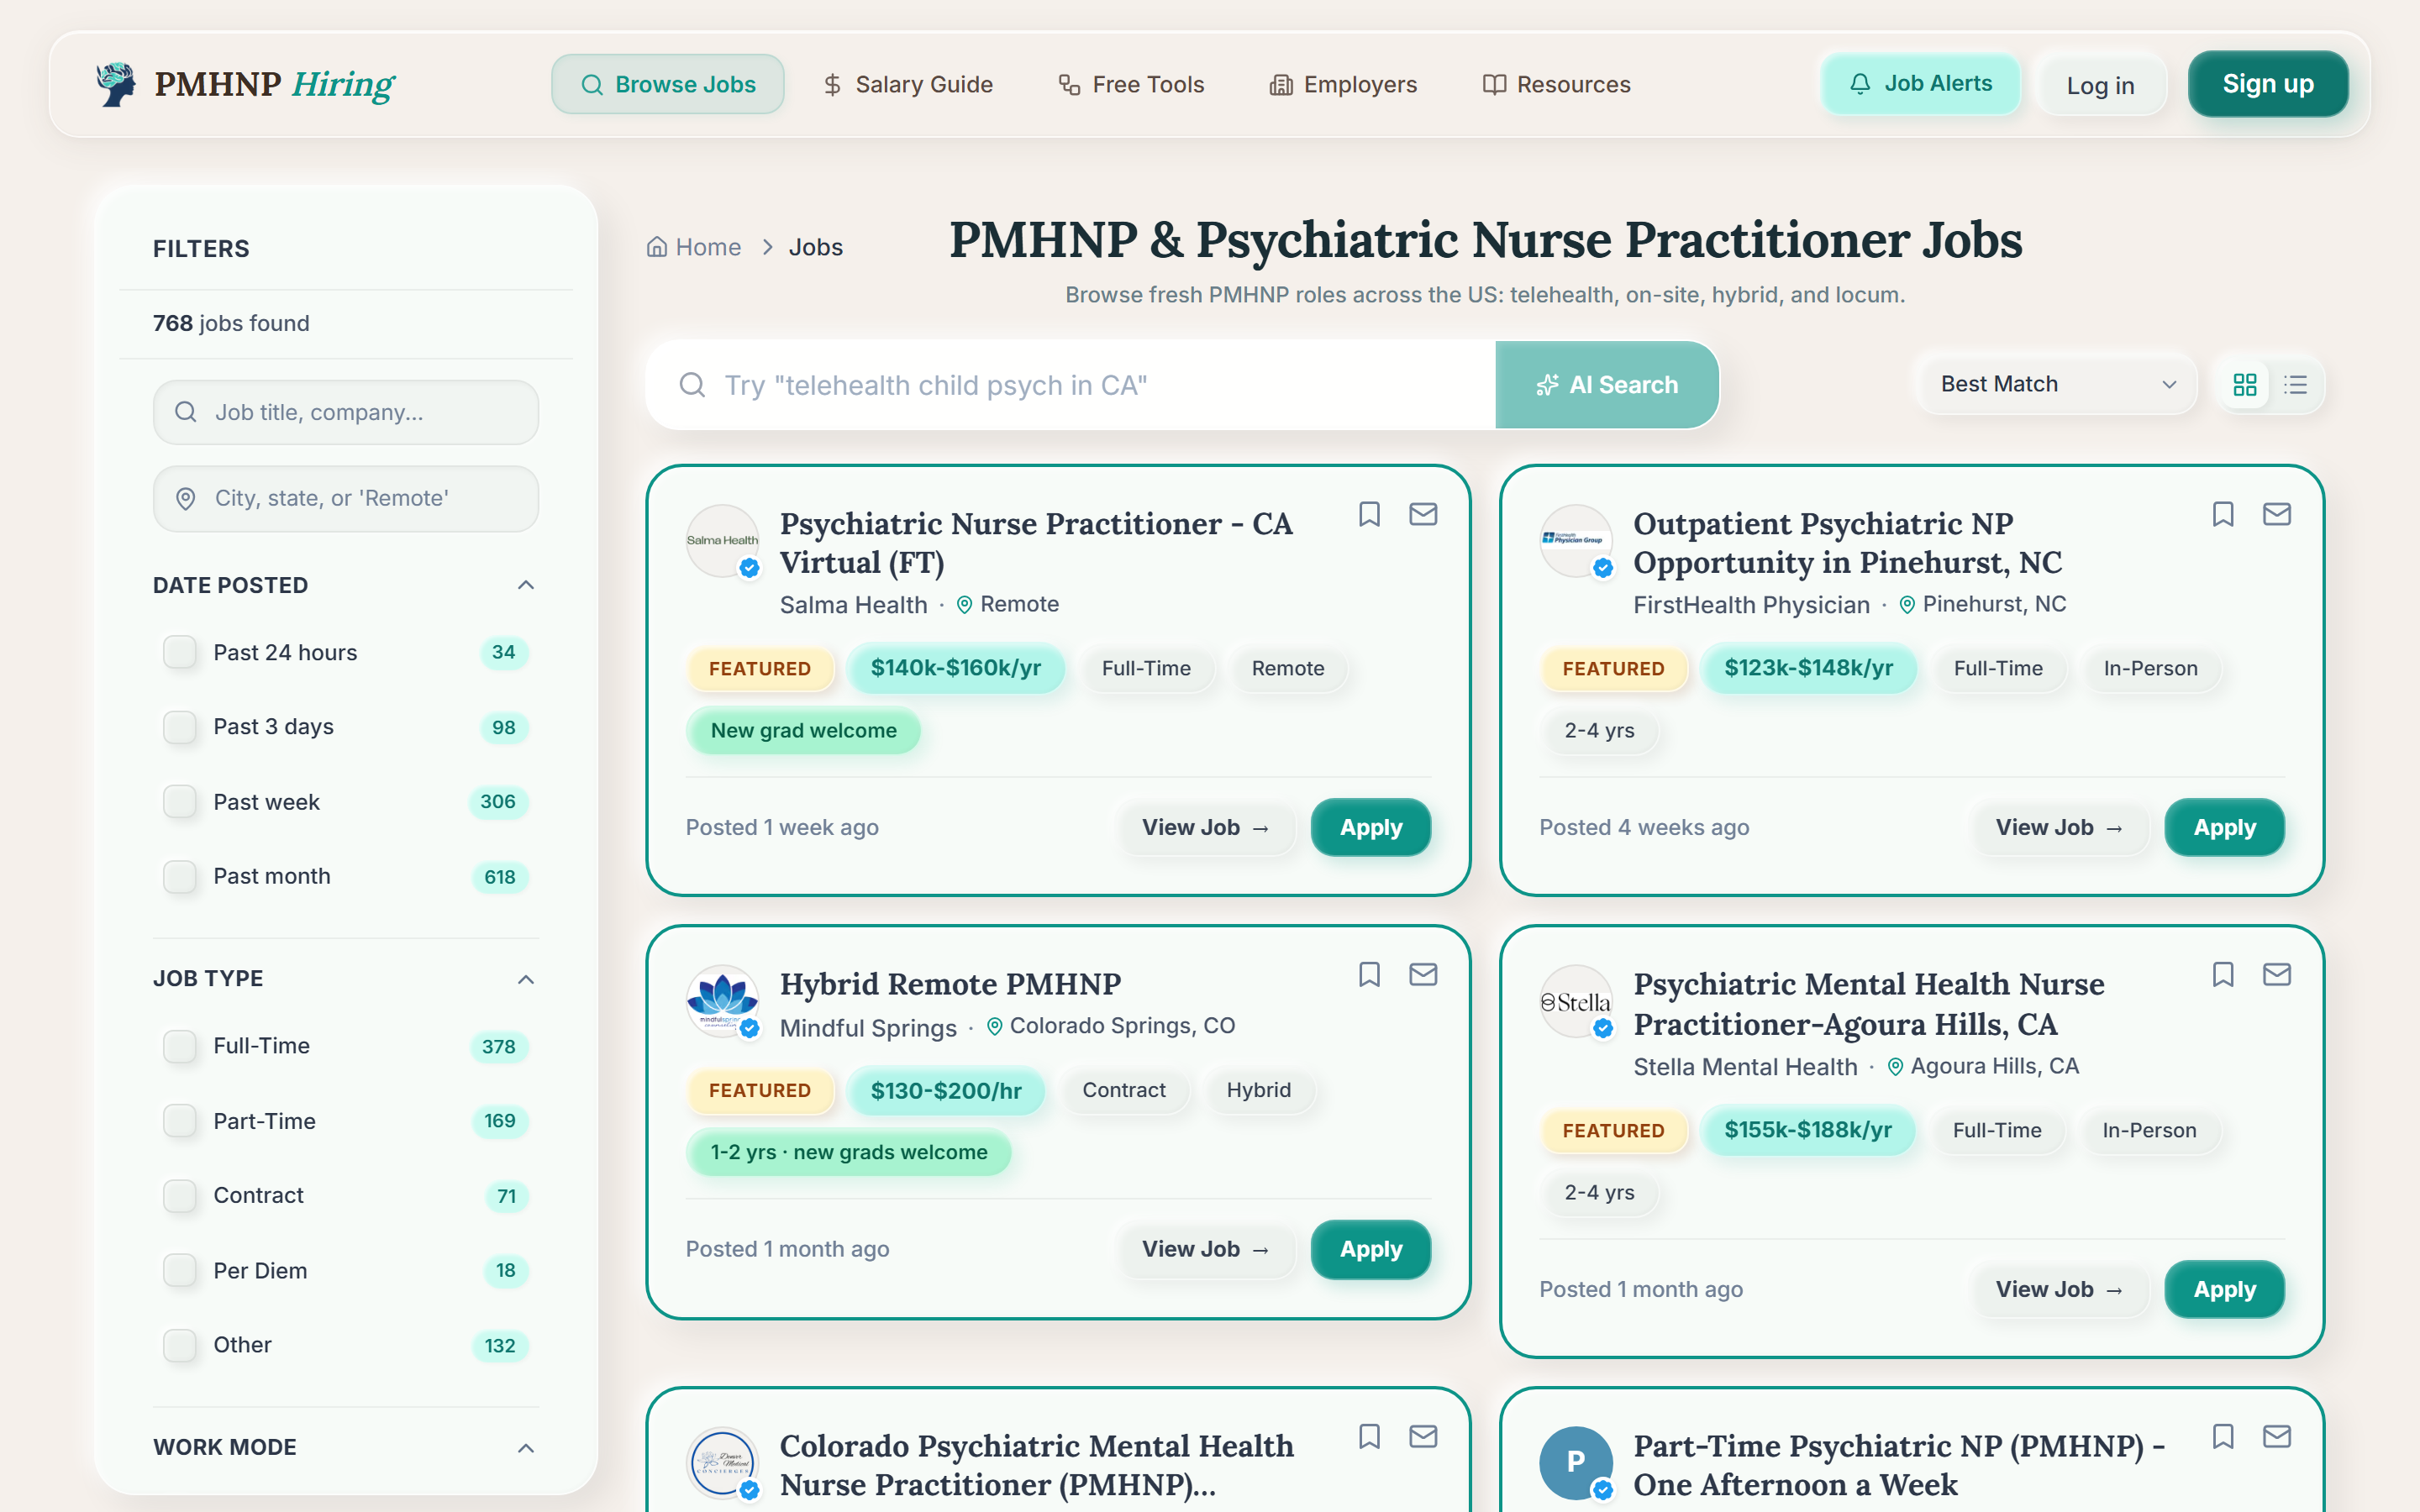Click the PMHNP Hiring logo
Image resolution: width=2420 pixels, height=1512 pixels.
pyautogui.click(x=245, y=84)
